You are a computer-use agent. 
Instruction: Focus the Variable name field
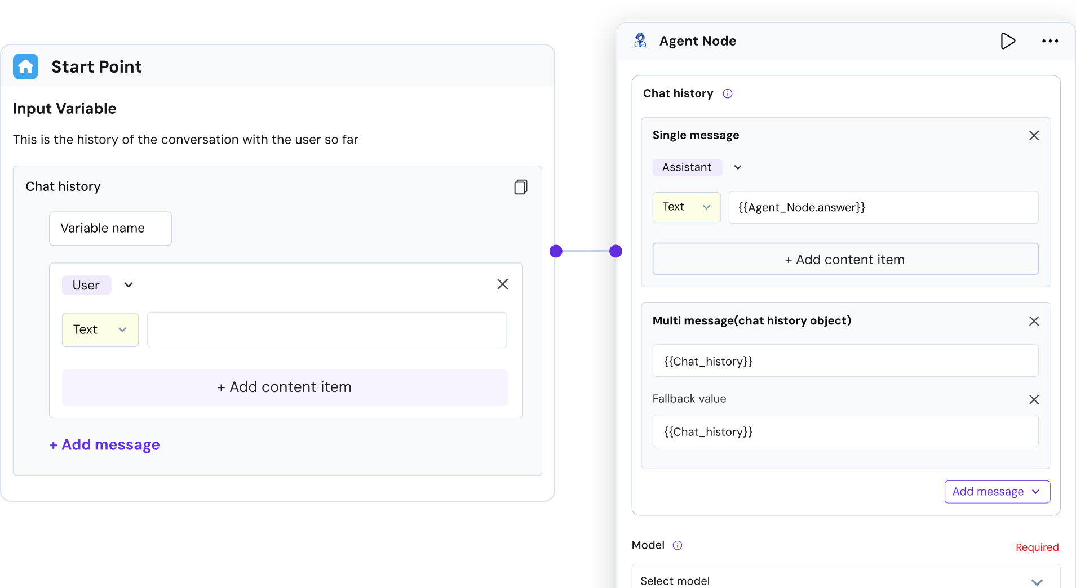[110, 229]
